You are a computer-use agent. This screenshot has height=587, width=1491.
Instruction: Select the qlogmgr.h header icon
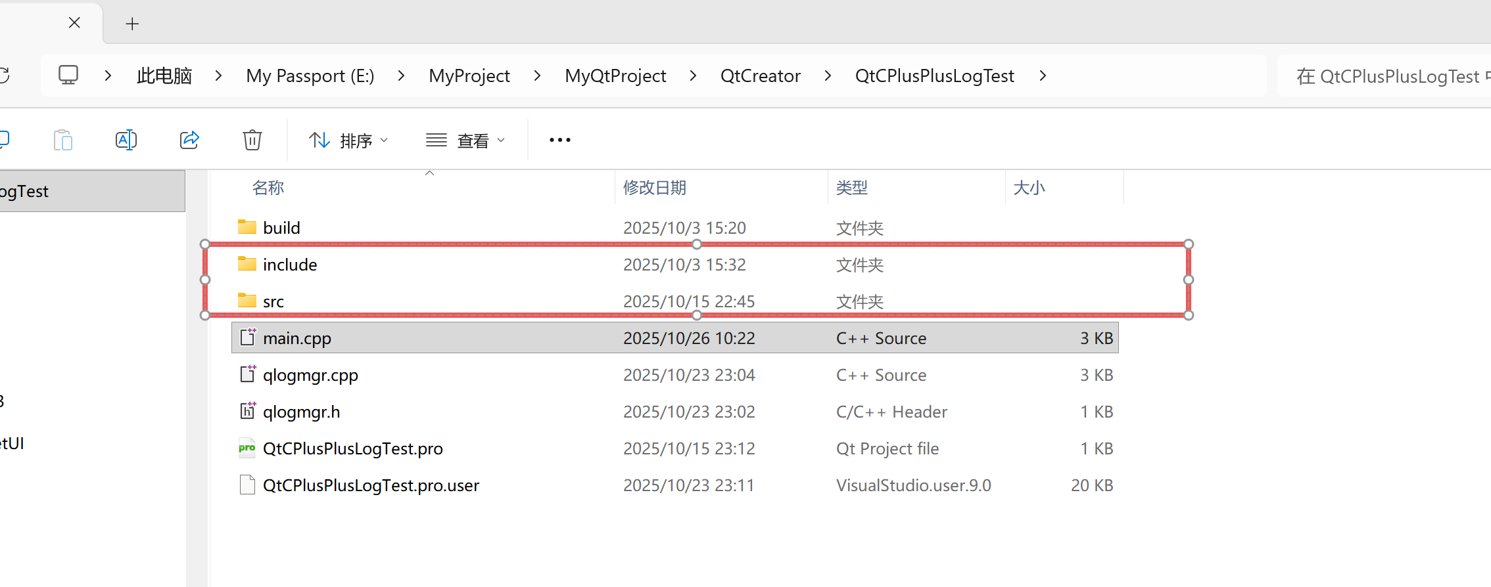(247, 411)
